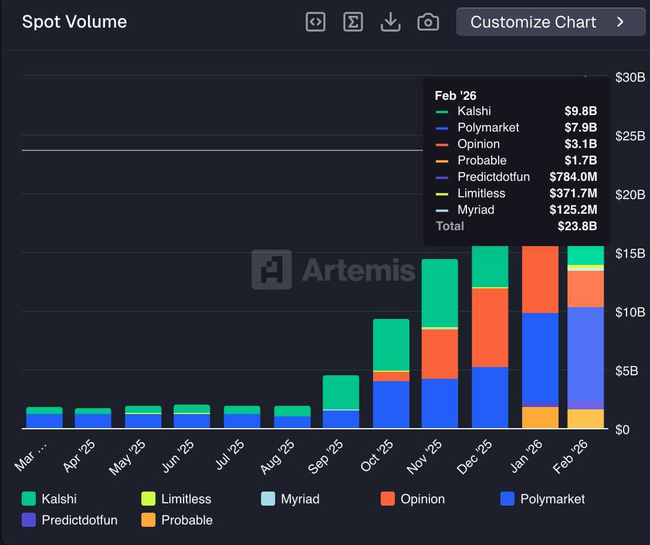Click the Oct '25 green Kalshi bar segment
Screen dimensions: 650x545
point(391,345)
